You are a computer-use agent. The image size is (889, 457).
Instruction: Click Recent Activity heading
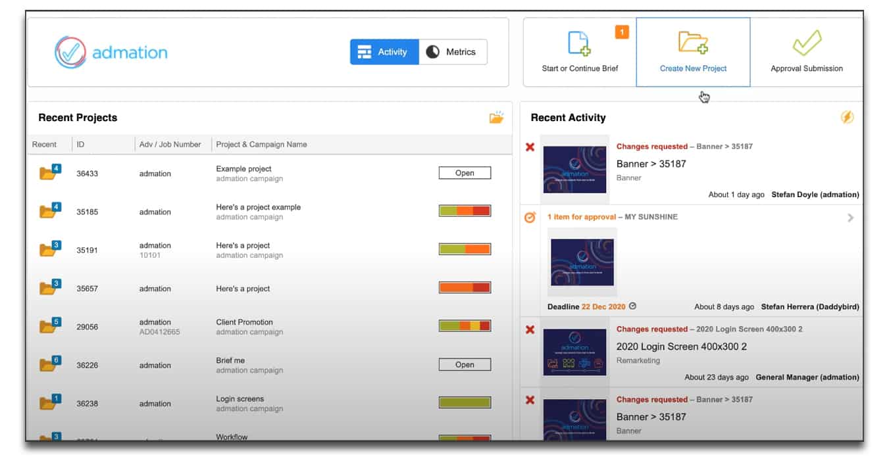(x=569, y=118)
